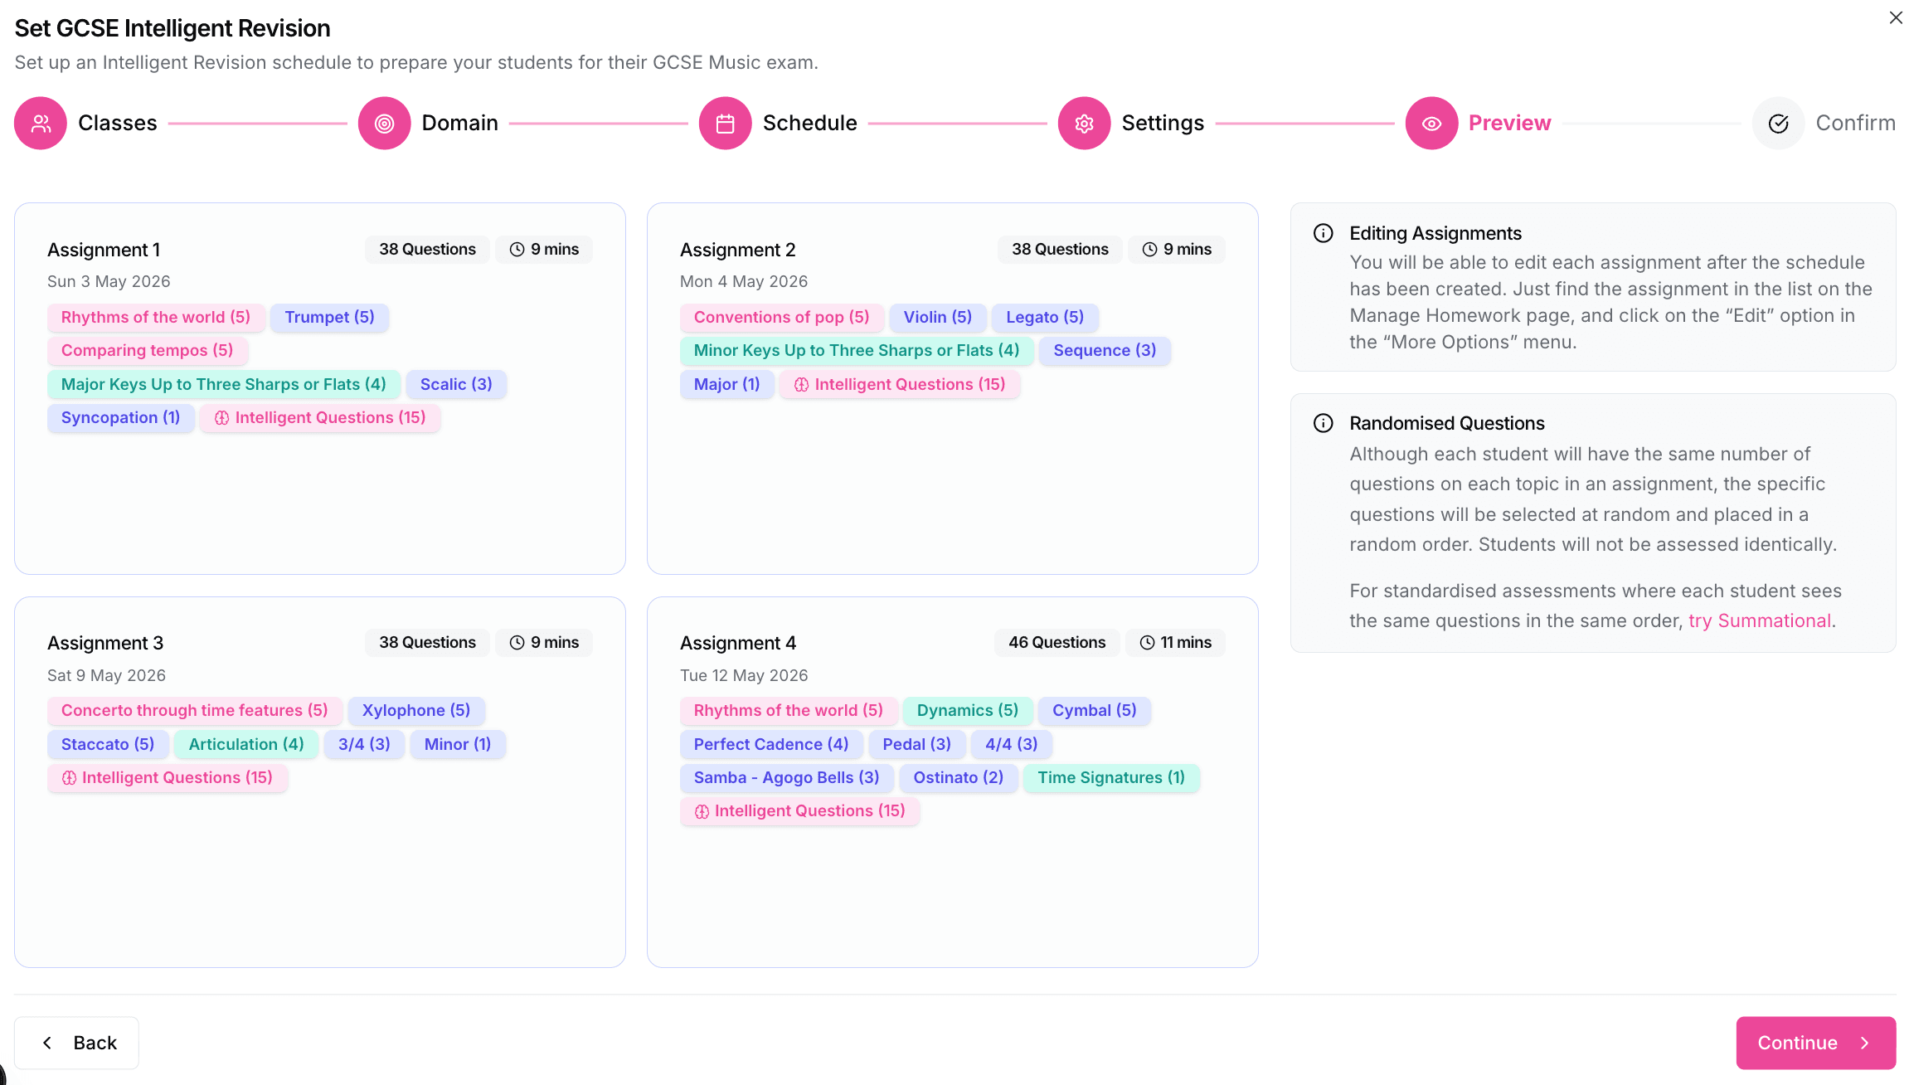Image resolution: width=1909 pixels, height=1085 pixels.
Task: Click the back chevron arrow icon
Action: click(46, 1043)
